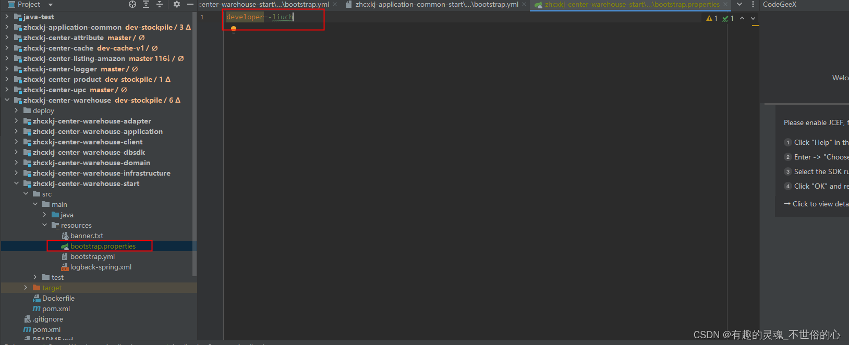Close the center-warehouse-start bootstrap.yml tab

click(x=335, y=4)
